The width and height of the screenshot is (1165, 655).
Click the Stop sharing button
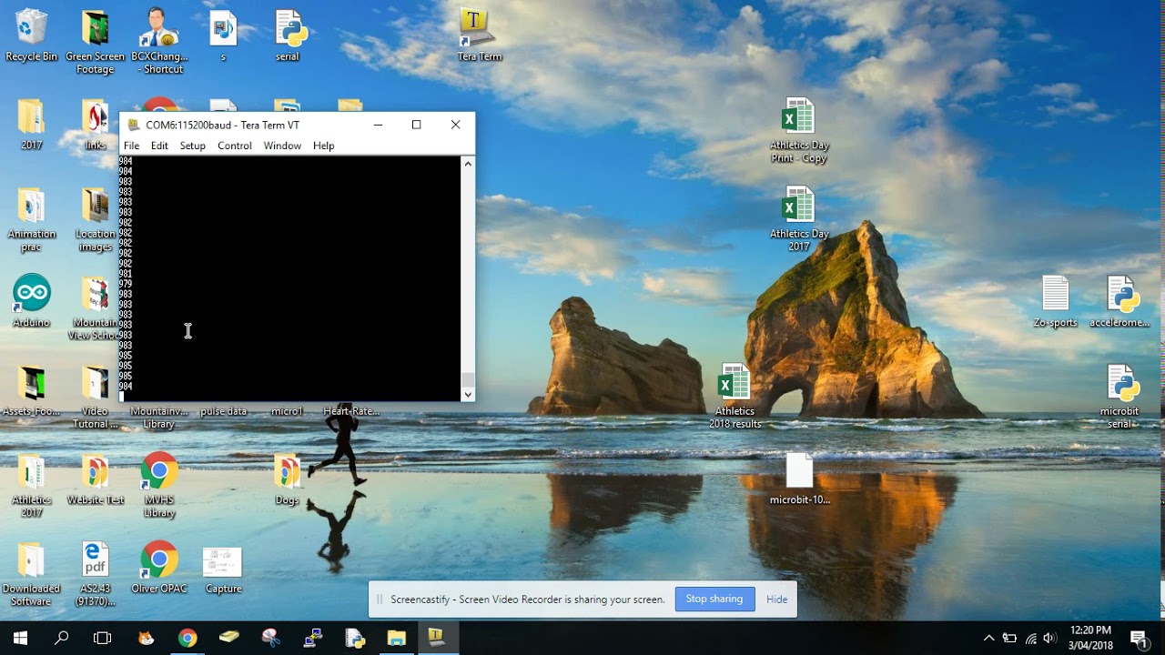[x=714, y=599]
